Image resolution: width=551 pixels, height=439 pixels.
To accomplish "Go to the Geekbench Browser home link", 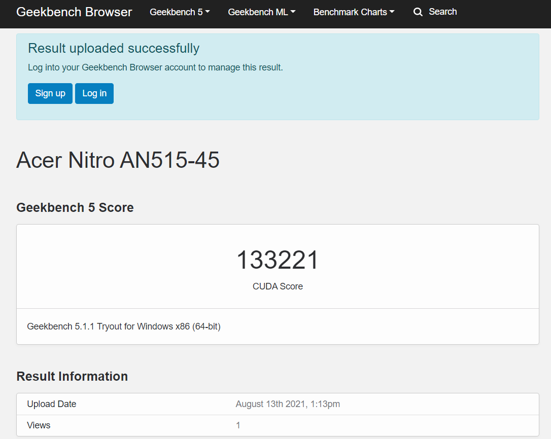I will tap(74, 12).
